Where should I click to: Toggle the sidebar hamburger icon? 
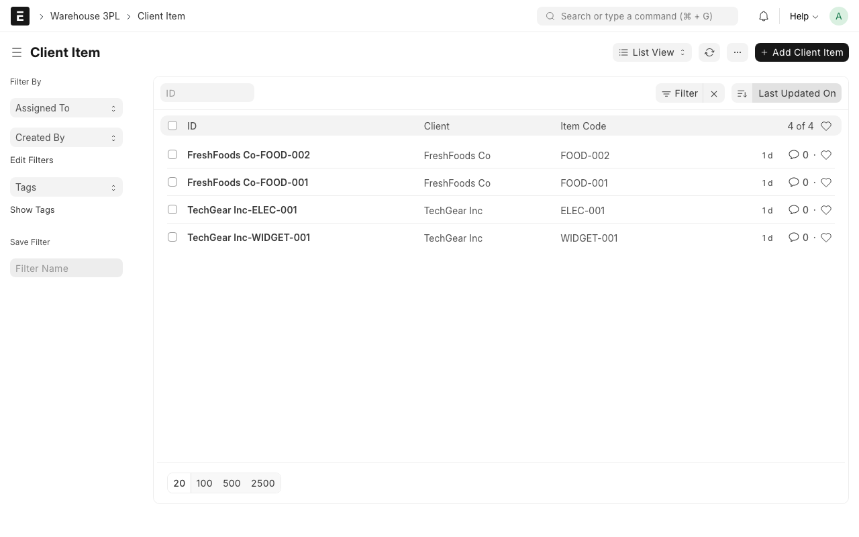[x=17, y=52]
